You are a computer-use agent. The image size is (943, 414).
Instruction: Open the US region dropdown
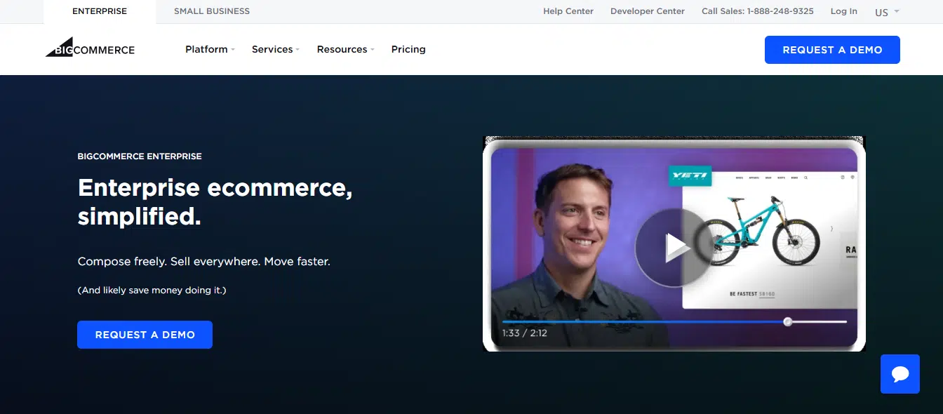click(x=887, y=12)
